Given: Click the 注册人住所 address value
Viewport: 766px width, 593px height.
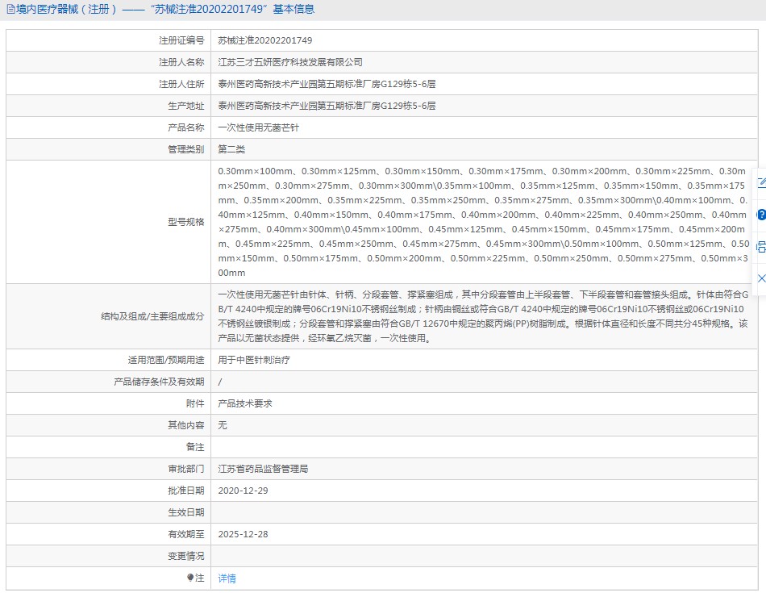Looking at the screenshot, I should tap(327, 84).
